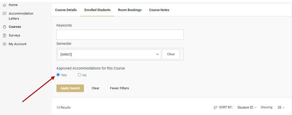The width and height of the screenshot is (292, 115).
Task: Select the no radio button
Action: tap(80, 75)
